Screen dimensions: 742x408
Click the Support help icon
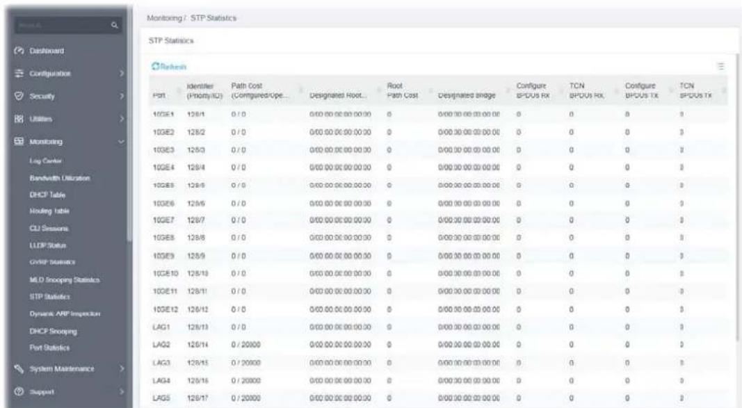point(19,391)
